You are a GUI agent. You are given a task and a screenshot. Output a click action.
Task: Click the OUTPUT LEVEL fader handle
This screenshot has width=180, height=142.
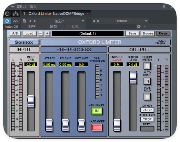tap(133, 78)
